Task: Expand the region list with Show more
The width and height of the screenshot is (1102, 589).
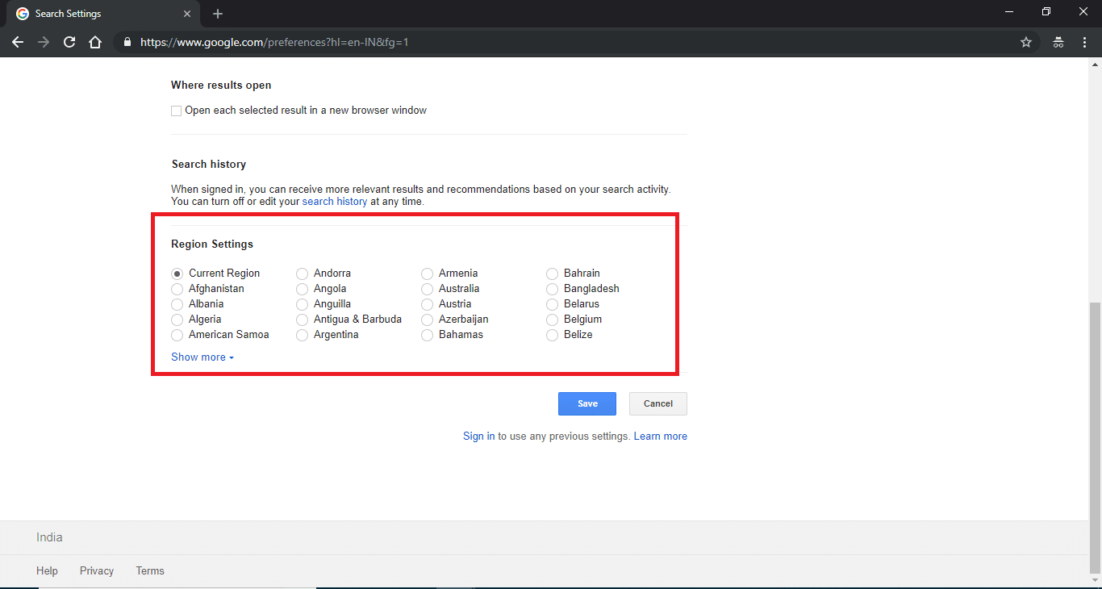Action: click(202, 357)
